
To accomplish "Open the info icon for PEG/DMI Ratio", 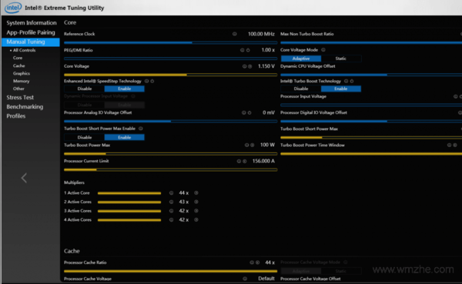I will 243,50.
